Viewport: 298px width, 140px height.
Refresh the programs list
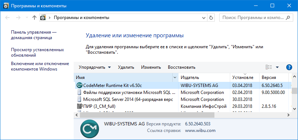[x=211, y=18]
